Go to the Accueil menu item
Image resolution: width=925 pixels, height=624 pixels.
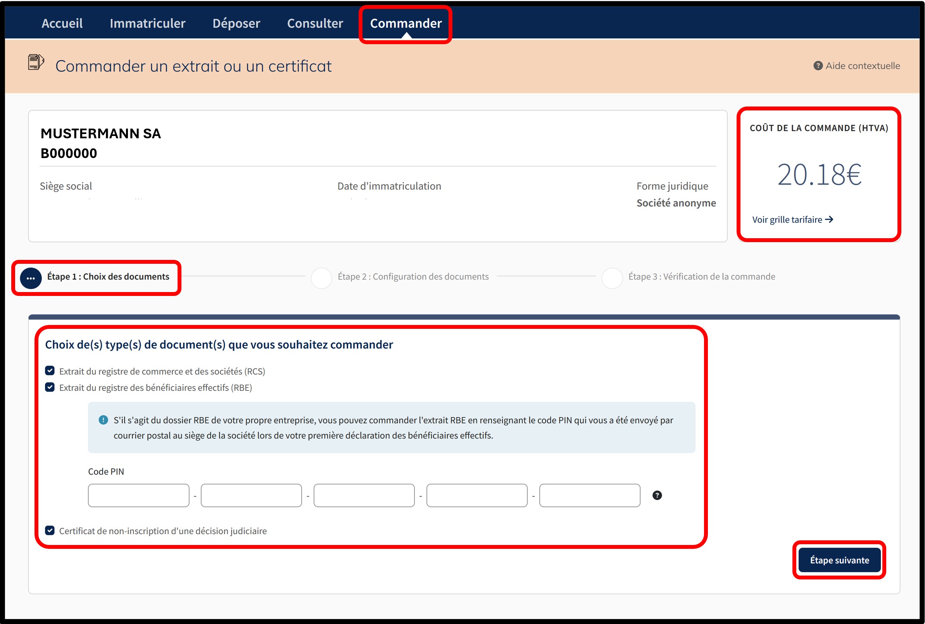62,23
